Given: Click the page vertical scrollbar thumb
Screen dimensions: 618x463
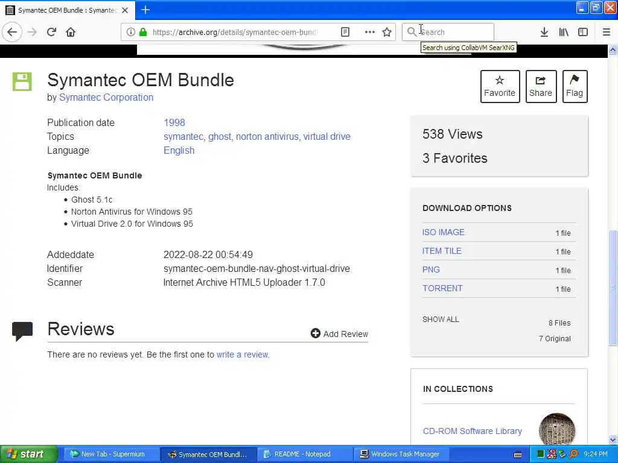Looking at the screenshot, I should pyautogui.click(x=613, y=288).
